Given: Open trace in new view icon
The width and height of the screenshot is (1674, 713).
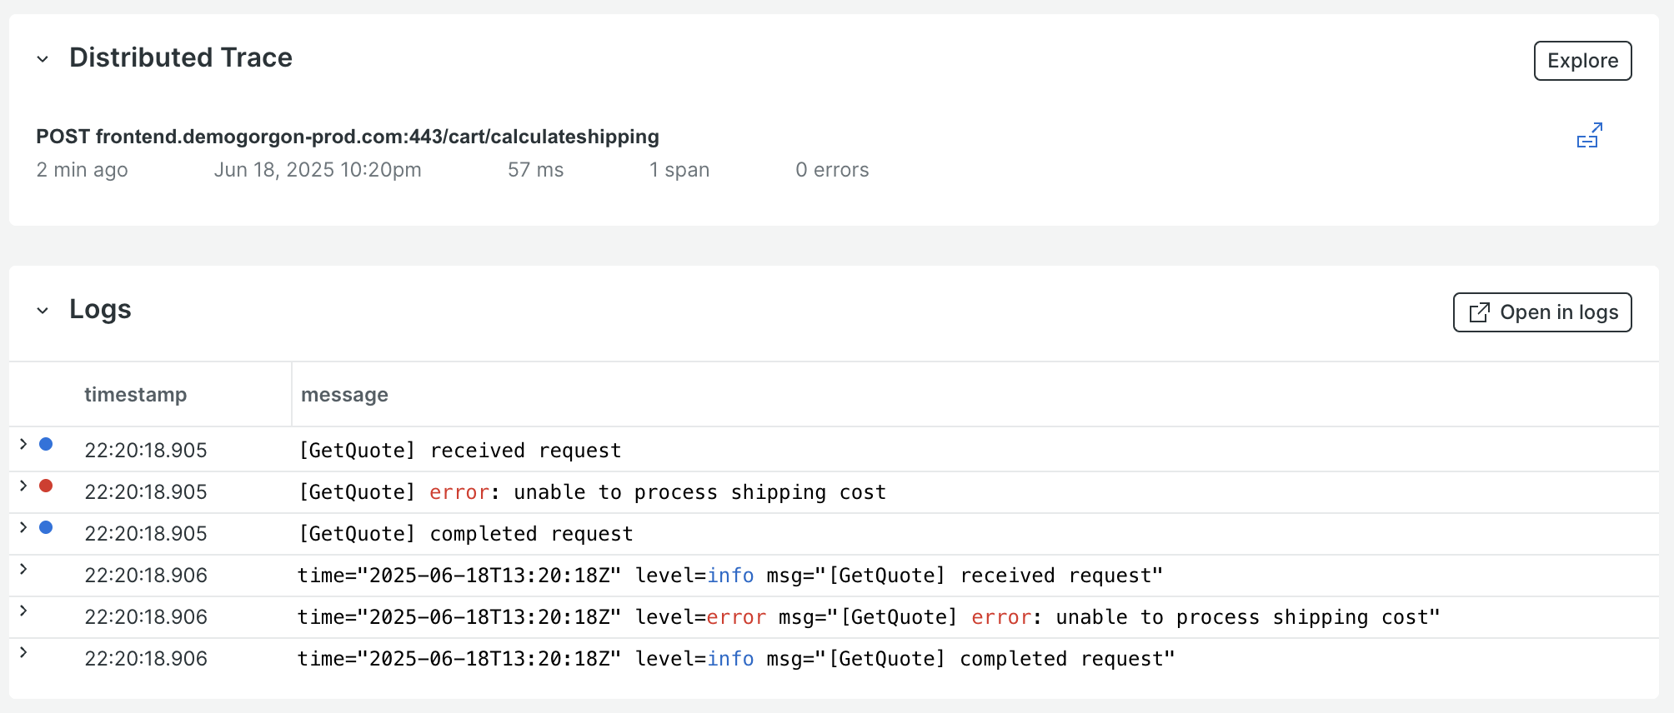Looking at the screenshot, I should 1589,136.
